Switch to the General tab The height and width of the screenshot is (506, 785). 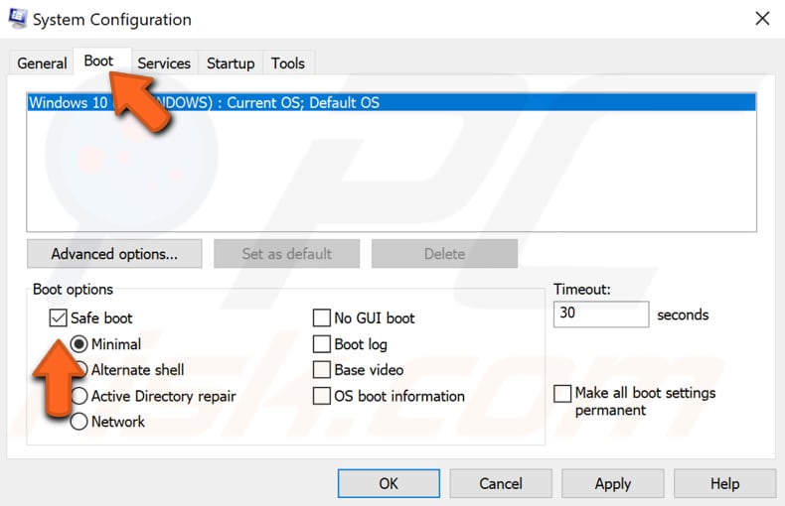(42, 63)
